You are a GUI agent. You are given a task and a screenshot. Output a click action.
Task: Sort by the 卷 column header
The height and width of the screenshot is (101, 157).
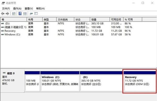[x=14, y=20]
